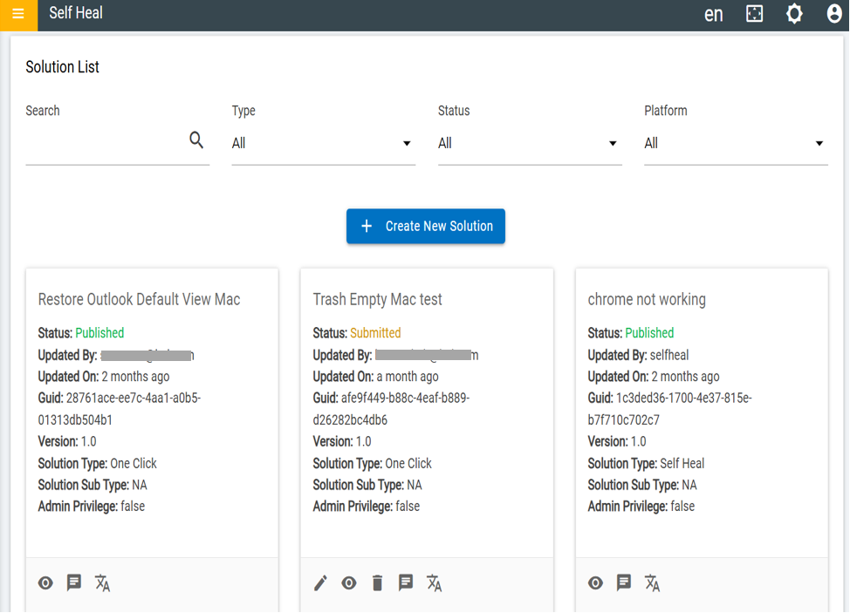850x613 pixels.
Task: Edit the Trash Empty Mac test solution
Action: coord(320,582)
